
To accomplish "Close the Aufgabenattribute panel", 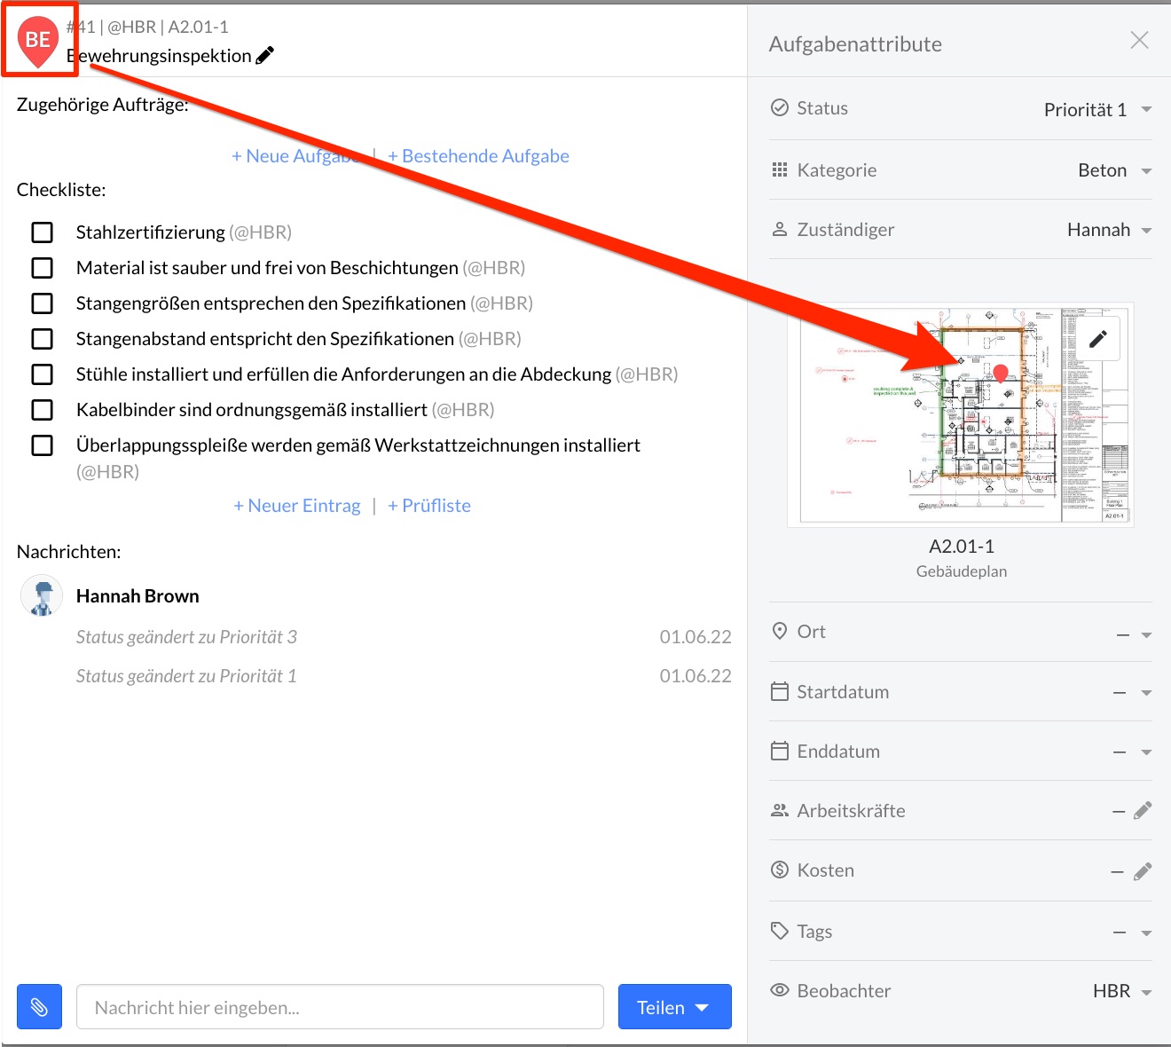I will tap(1139, 41).
